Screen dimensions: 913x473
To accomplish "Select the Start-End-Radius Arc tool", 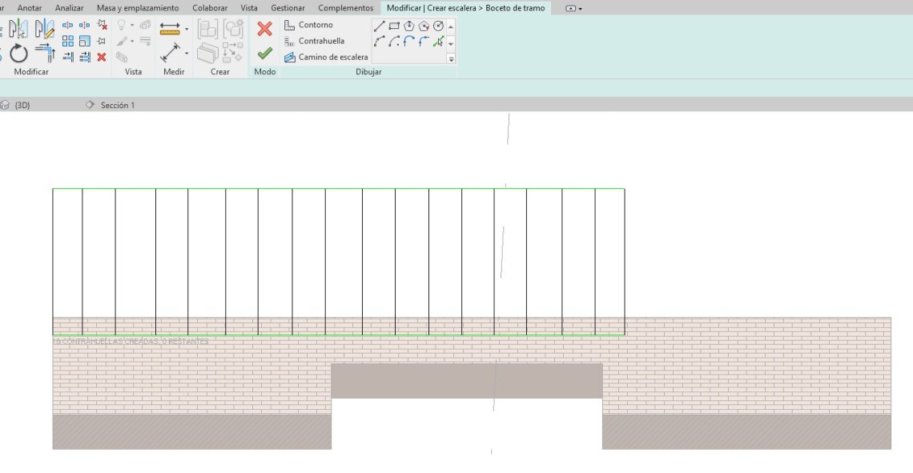I will pos(380,42).
